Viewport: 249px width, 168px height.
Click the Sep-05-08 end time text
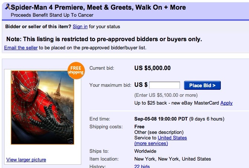[161, 119]
